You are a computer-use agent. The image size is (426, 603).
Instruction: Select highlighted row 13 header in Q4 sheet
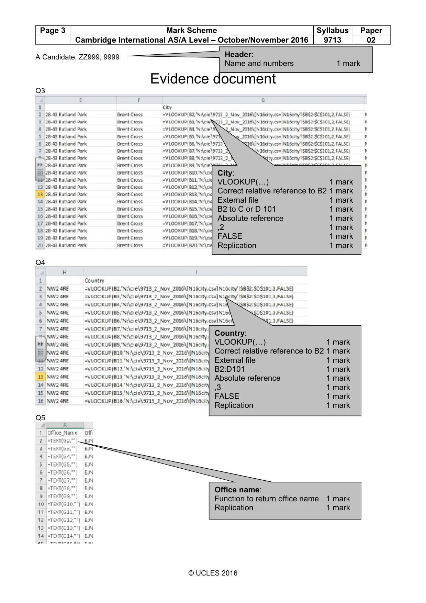(x=41, y=377)
